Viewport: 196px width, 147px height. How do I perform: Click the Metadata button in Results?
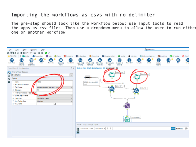point(179,128)
